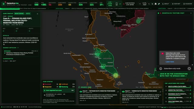Select Indonesia in top locations list
The image size is (194, 109).
point(178,94)
